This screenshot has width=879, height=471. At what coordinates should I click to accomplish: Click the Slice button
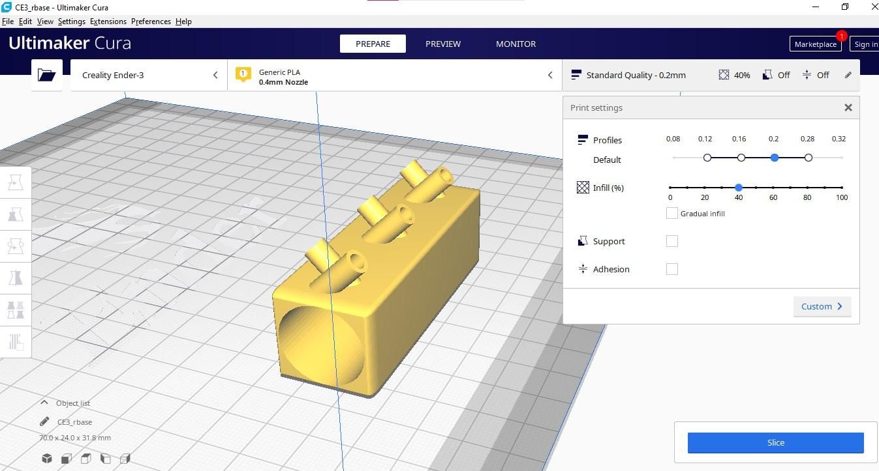(775, 442)
